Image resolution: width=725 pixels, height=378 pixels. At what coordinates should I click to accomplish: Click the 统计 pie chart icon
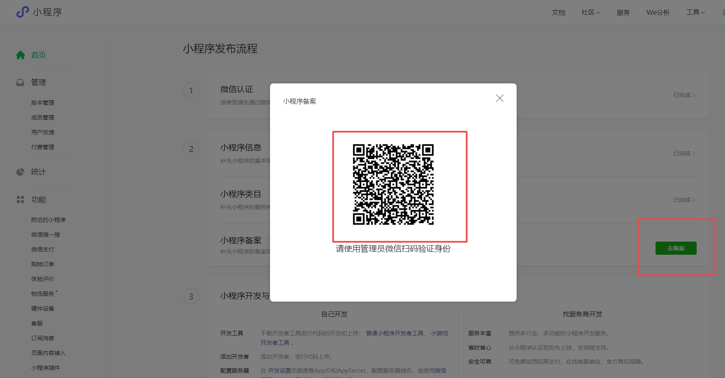click(20, 172)
